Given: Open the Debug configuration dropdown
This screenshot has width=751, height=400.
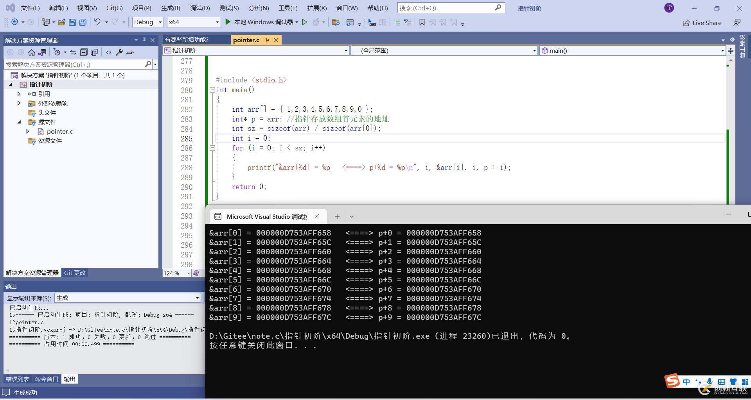Looking at the screenshot, I should pyautogui.click(x=148, y=22).
